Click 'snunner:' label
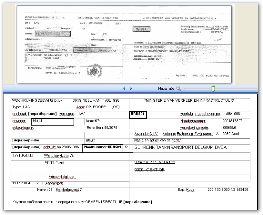Screen dimensions: 263x215 point(19,121)
